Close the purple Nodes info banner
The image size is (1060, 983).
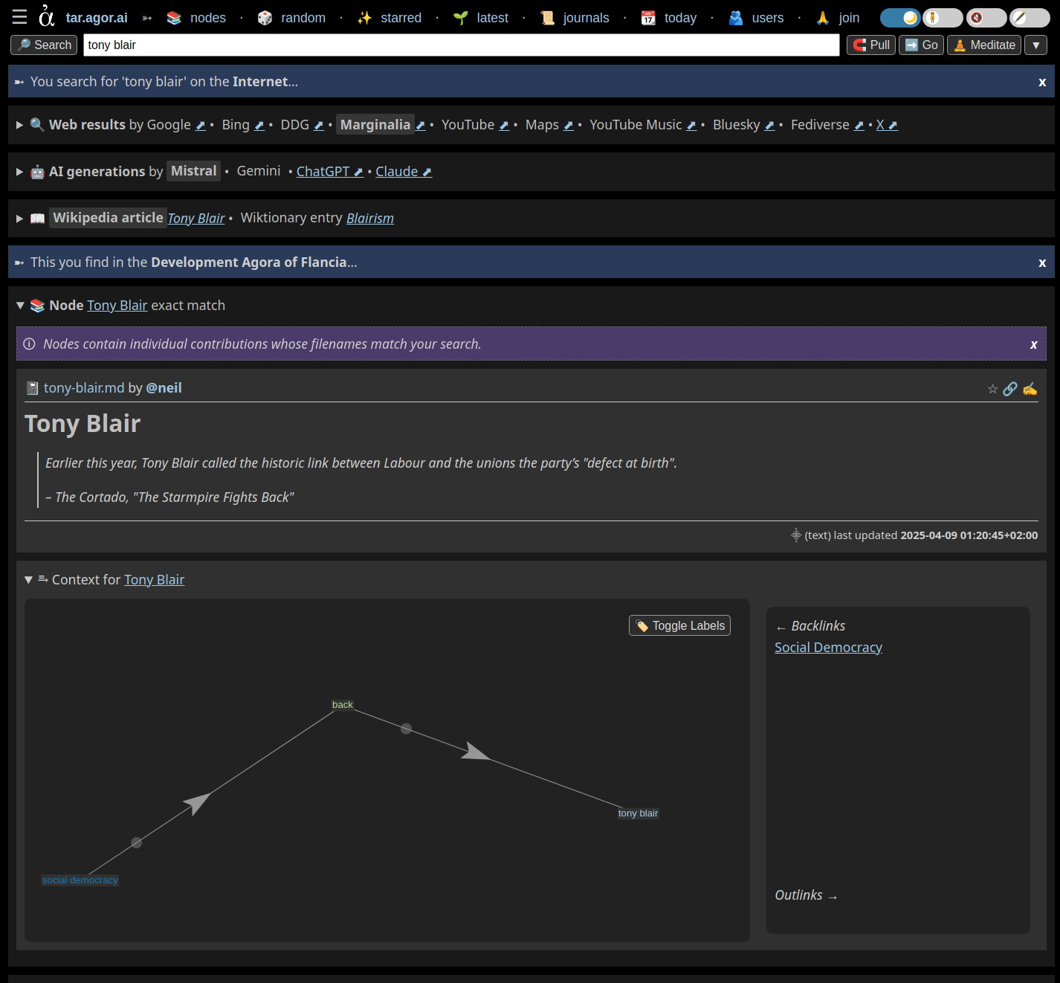(1033, 344)
